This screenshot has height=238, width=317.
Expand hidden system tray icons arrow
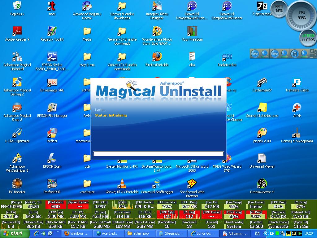tap(266, 233)
